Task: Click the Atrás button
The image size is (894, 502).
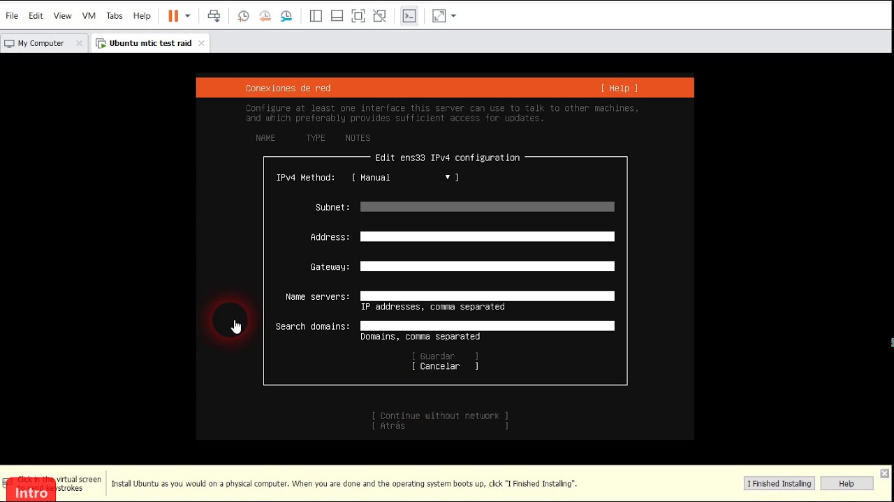Action: 440,426
